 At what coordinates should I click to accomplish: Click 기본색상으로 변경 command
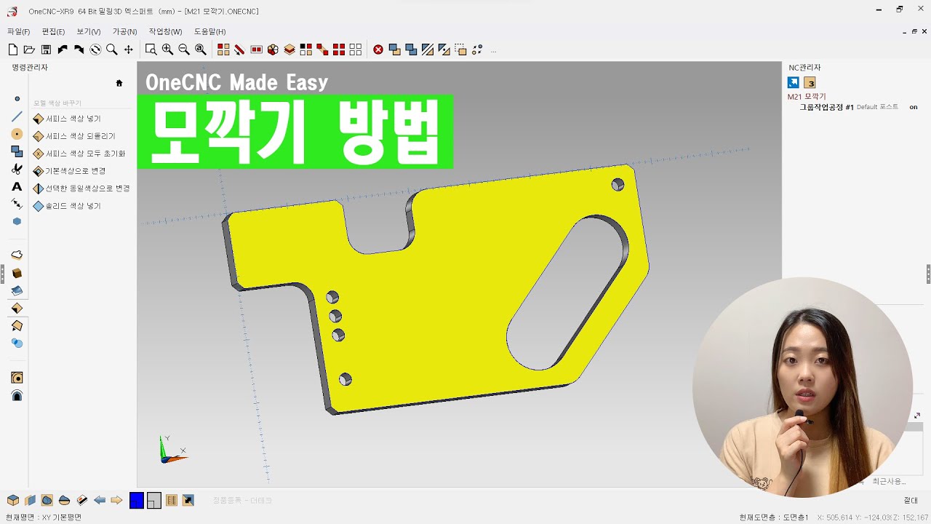click(70, 171)
